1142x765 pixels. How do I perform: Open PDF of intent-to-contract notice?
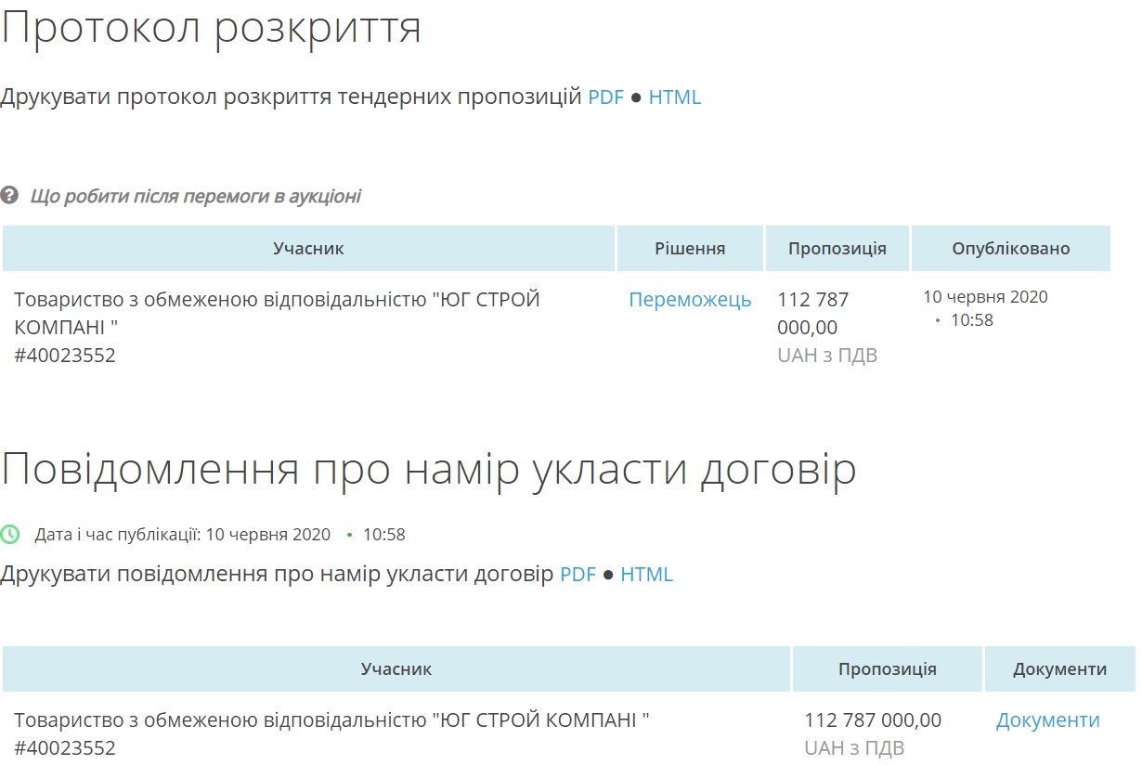tap(577, 574)
